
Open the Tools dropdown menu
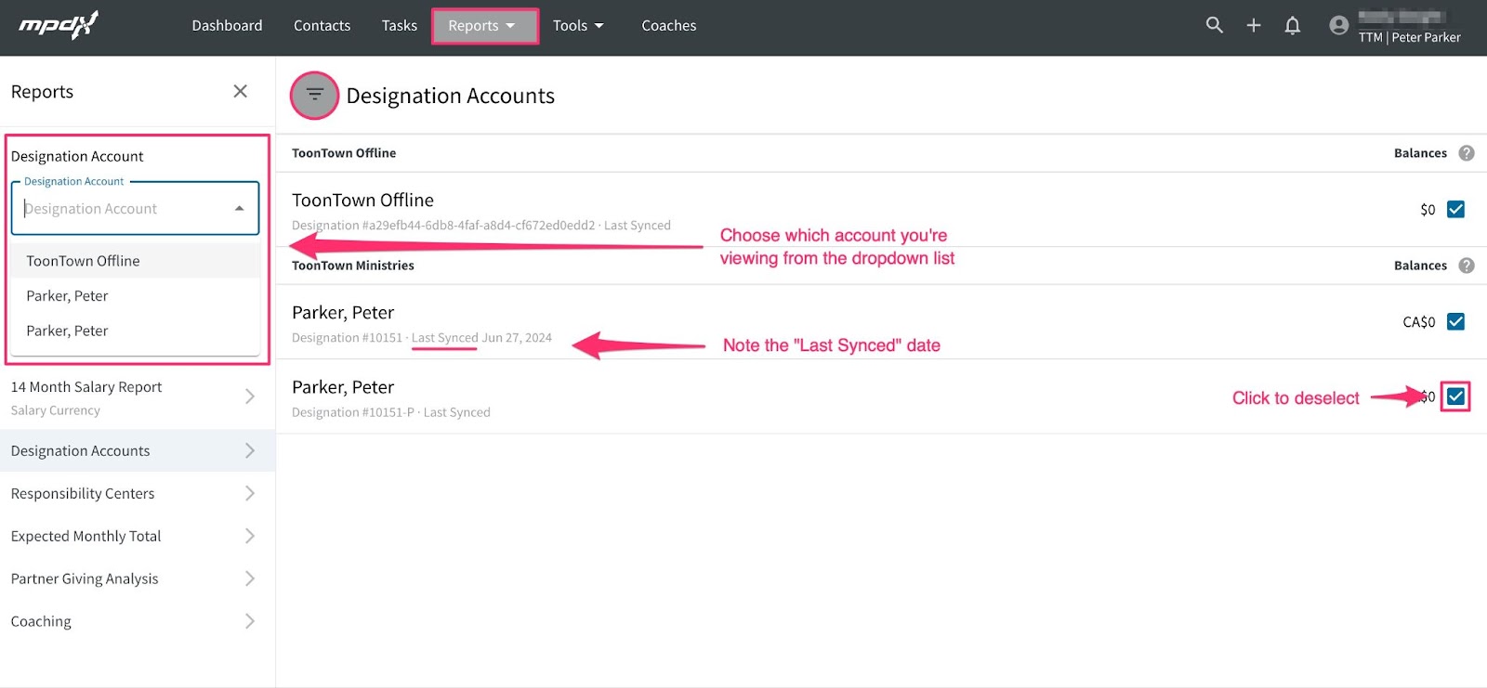[577, 26]
